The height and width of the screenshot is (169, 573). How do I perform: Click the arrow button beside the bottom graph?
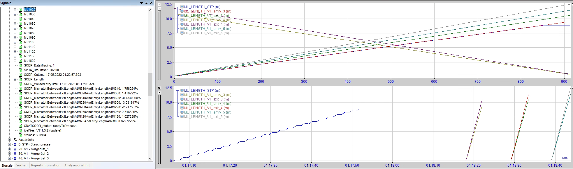point(159,93)
